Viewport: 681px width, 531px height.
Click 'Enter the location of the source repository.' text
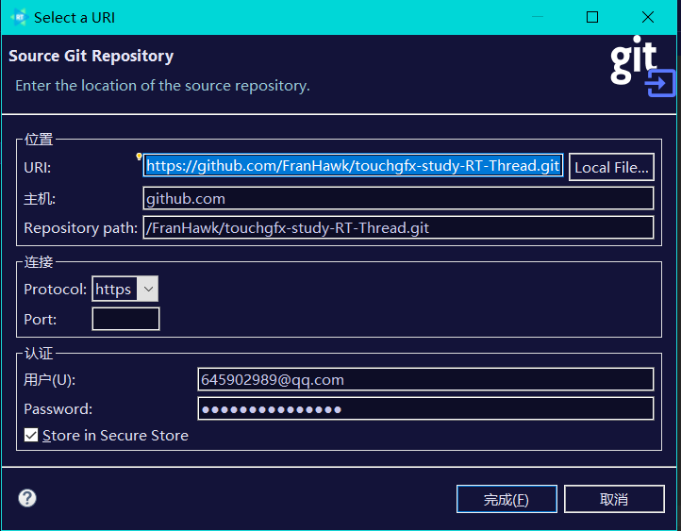[162, 86]
